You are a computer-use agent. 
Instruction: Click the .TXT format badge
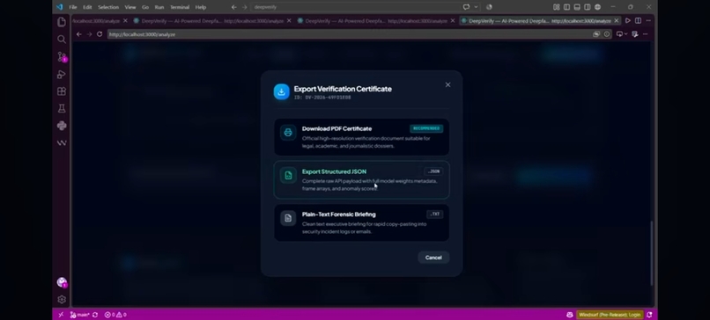point(434,215)
